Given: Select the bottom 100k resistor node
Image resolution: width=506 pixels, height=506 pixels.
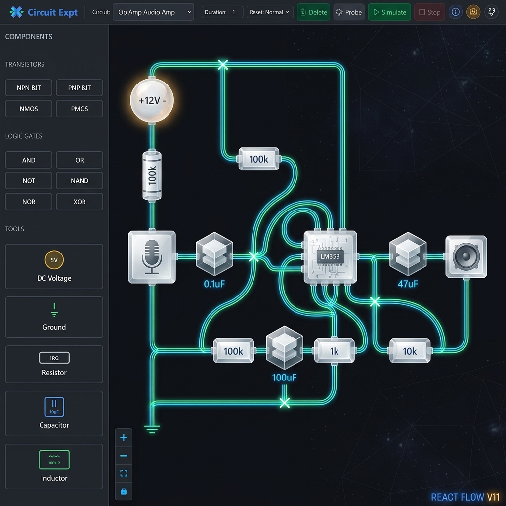Looking at the screenshot, I should click(x=234, y=351).
